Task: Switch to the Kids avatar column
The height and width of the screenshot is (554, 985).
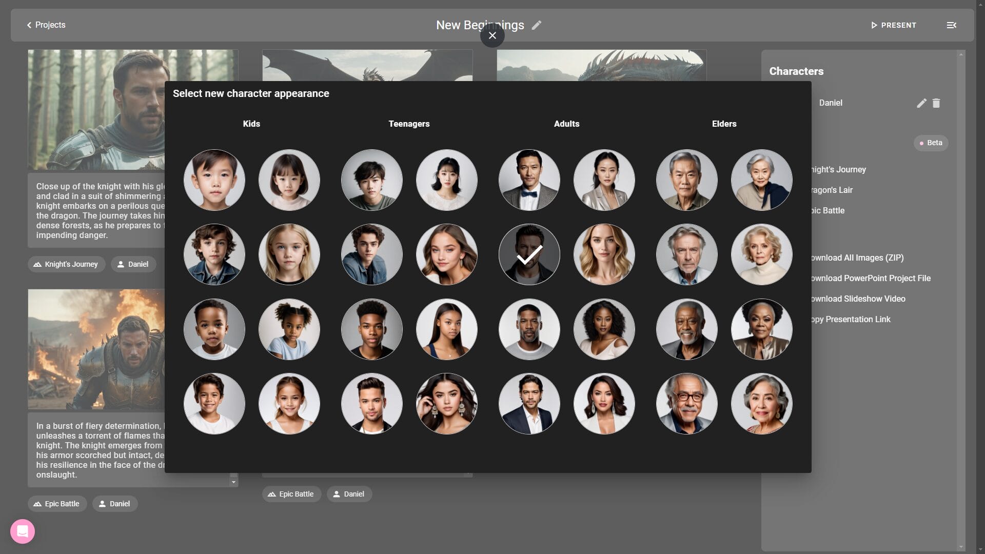Action: [x=251, y=124]
